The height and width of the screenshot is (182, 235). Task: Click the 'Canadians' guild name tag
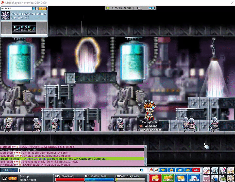[150, 126]
